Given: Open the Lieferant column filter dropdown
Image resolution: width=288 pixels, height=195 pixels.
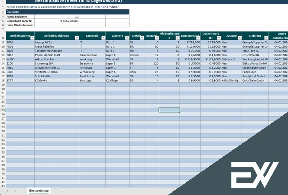Looking at the screenshot, I should [x=266, y=38].
